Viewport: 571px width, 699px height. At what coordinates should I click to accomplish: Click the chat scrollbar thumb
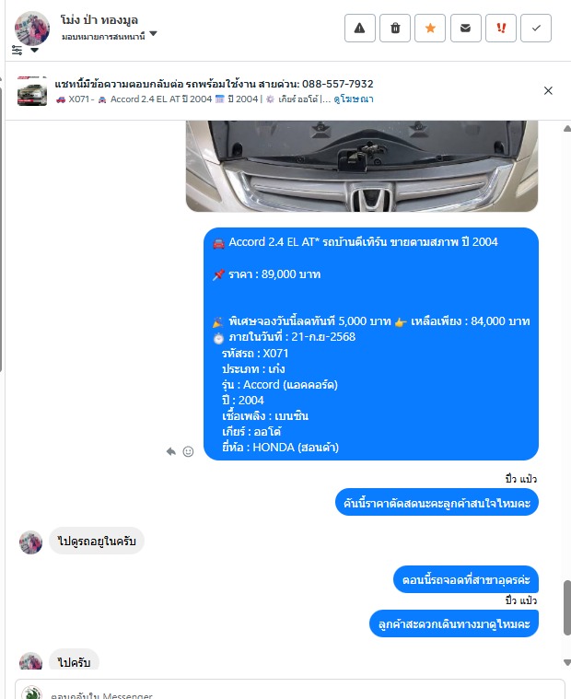pyautogui.click(x=567, y=608)
